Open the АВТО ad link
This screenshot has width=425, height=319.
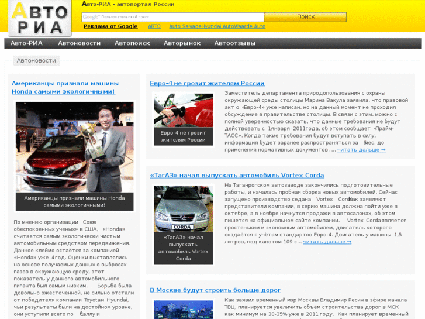154,26
